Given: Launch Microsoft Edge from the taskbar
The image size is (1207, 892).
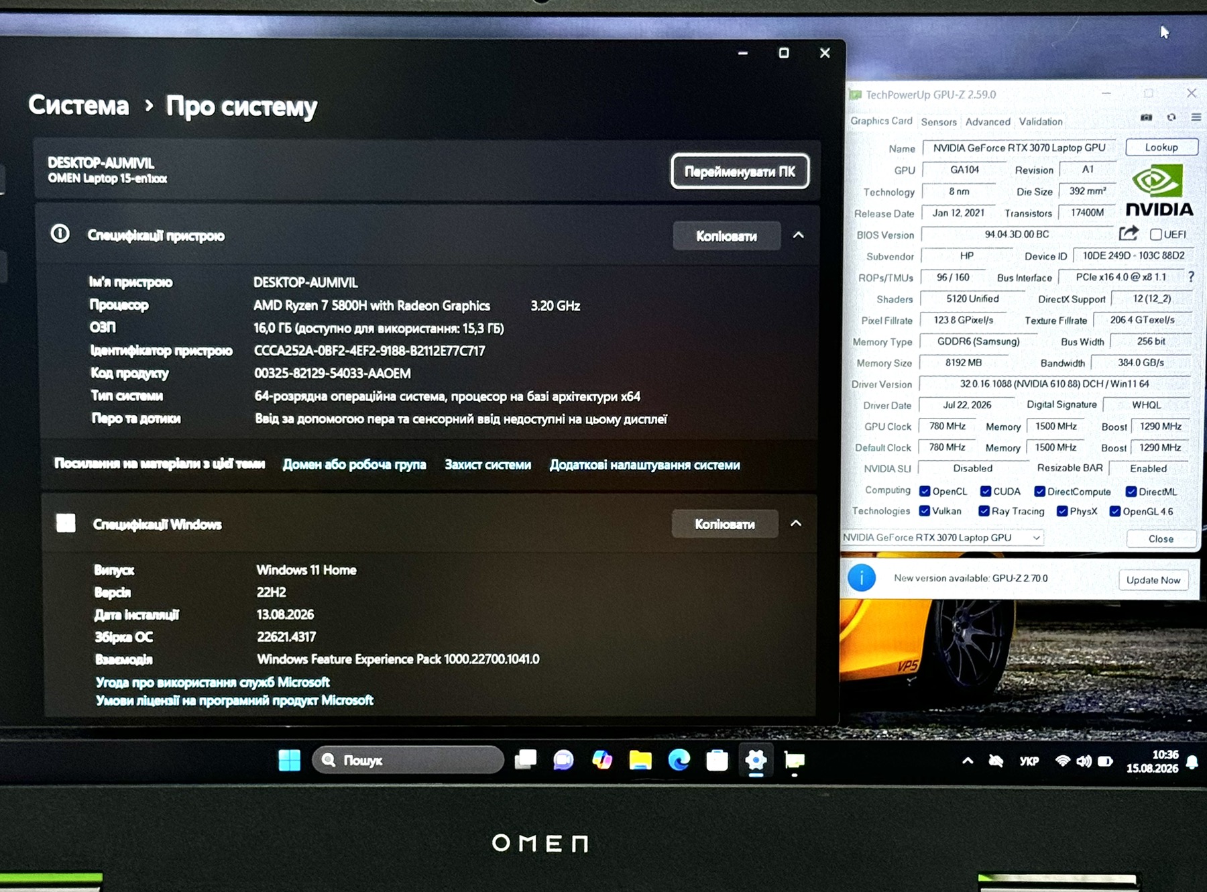Looking at the screenshot, I should click(679, 760).
